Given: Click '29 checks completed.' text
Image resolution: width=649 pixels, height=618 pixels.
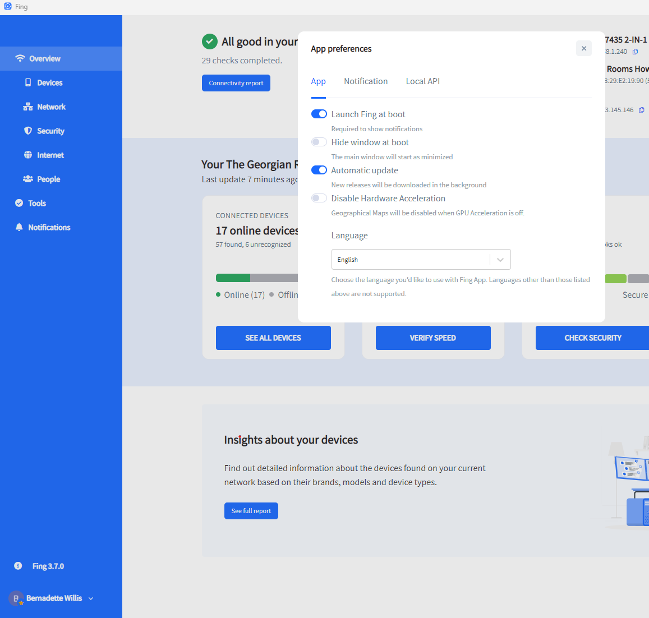Looking at the screenshot, I should point(242,61).
